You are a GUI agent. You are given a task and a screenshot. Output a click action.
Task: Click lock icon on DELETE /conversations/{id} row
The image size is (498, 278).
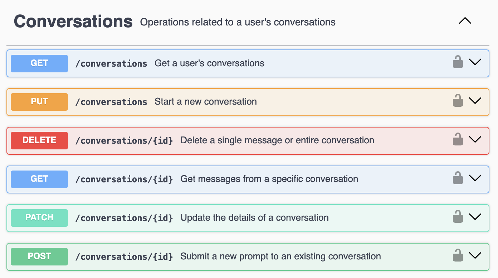(x=458, y=140)
